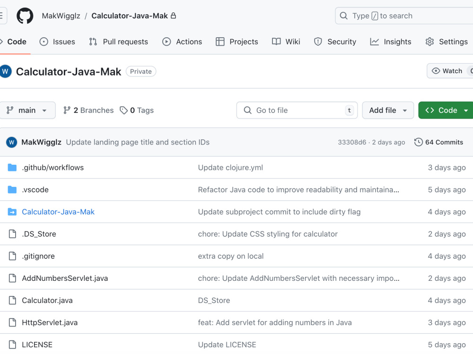Viewport: 473px width, 354px height.
Task: Switch to the Issues tab
Action: (57, 42)
